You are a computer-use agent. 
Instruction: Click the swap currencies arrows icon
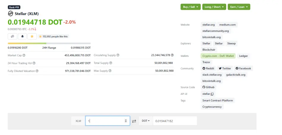[134, 121]
